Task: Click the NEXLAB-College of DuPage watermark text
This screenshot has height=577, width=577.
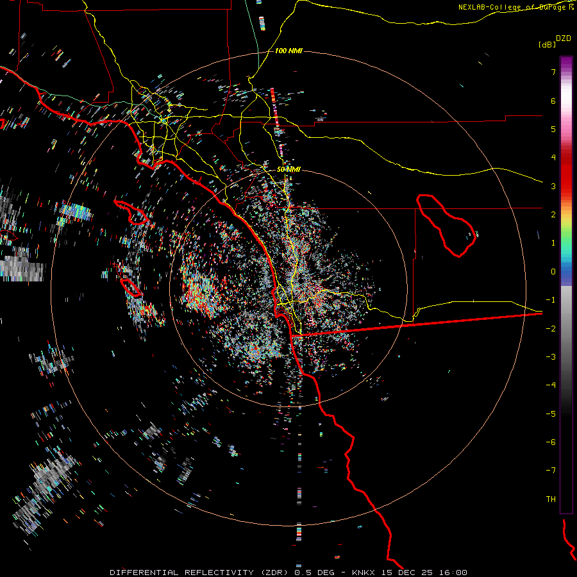Action: point(515,7)
